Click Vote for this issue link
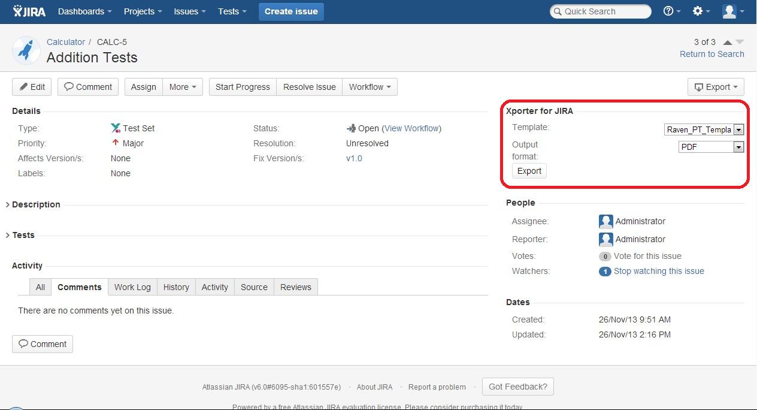The width and height of the screenshot is (757, 410). [x=647, y=256]
